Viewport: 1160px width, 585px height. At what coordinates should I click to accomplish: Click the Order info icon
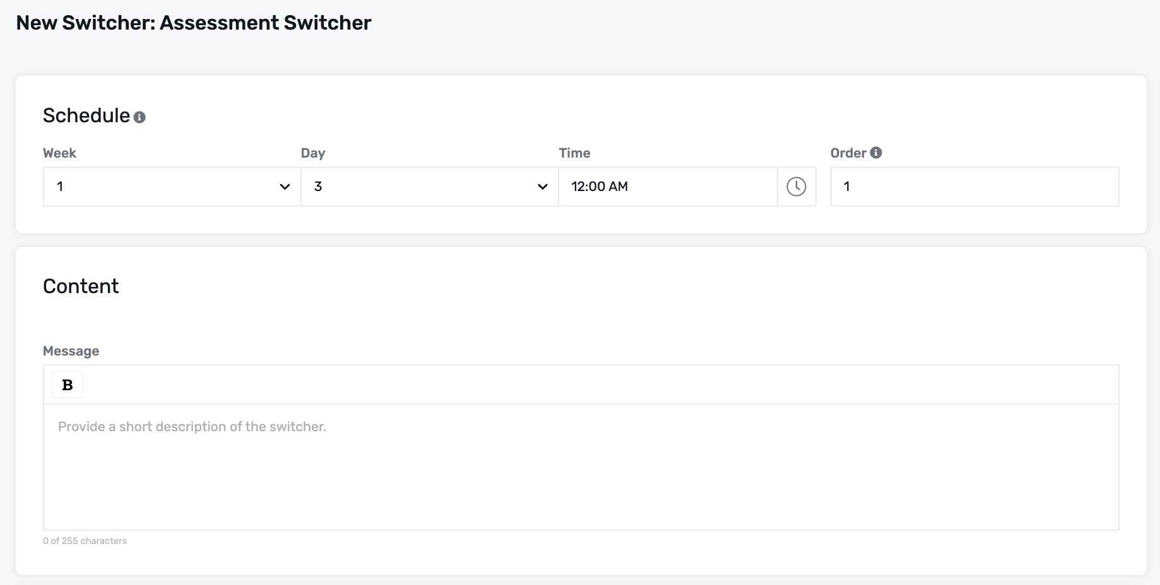click(x=876, y=153)
